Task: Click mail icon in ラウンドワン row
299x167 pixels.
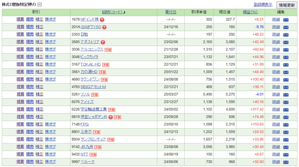Action: pos(286,80)
